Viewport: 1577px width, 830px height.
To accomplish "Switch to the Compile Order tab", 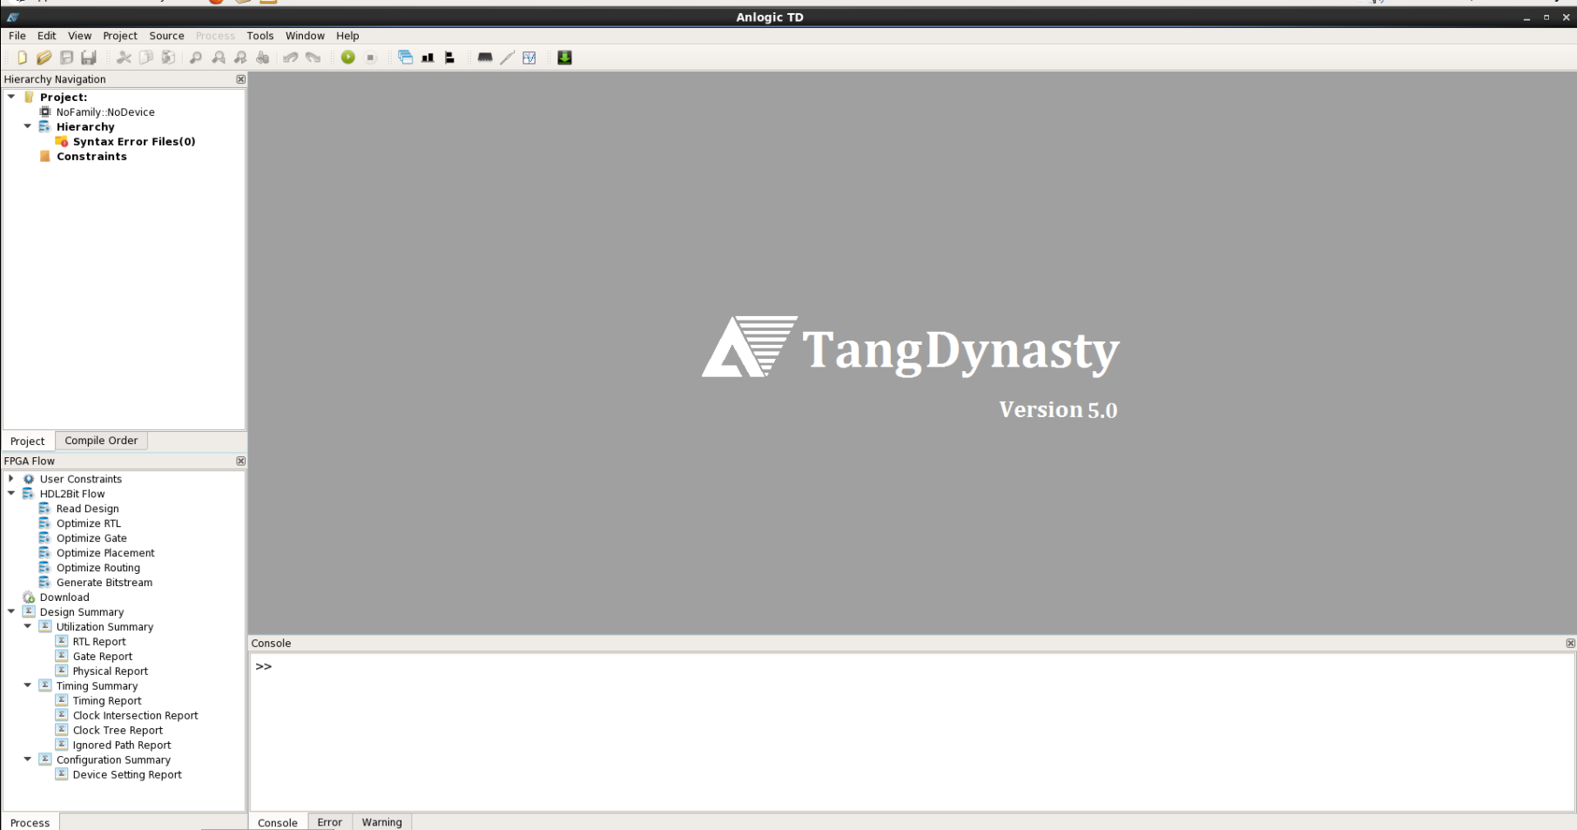I will click(x=101, y=441).
